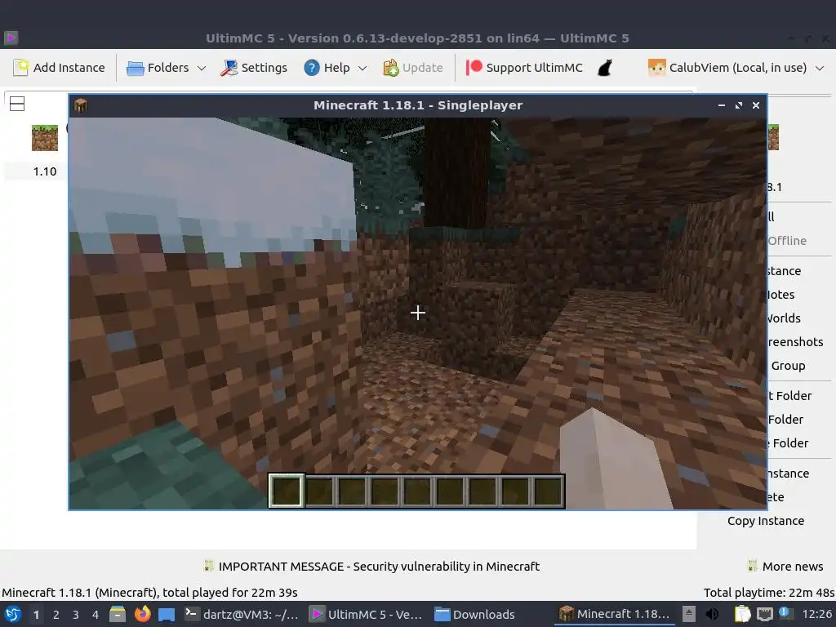Click the Minecraft window crafting-table icon
836x627 pixels.
pos(81,105)
